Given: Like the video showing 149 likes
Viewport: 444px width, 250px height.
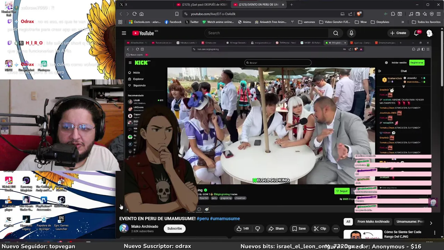Looking at the screenshot, I should coord(243,228).
